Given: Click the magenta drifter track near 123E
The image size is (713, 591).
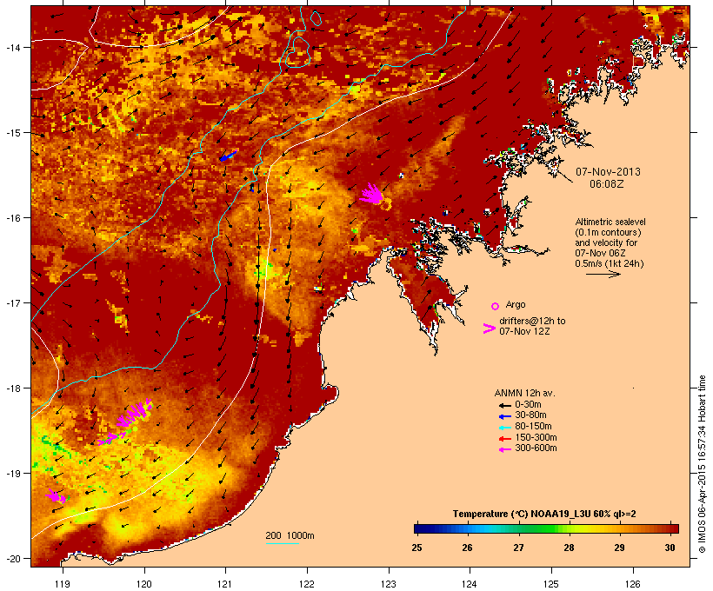Looking at the screenshot, I should 371,194.
